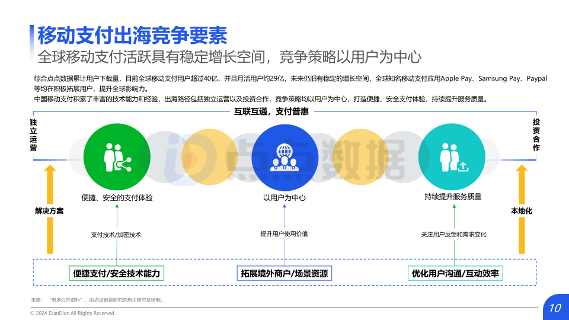Click the yellow up arrow above 解决方案

tap(50, 184)
